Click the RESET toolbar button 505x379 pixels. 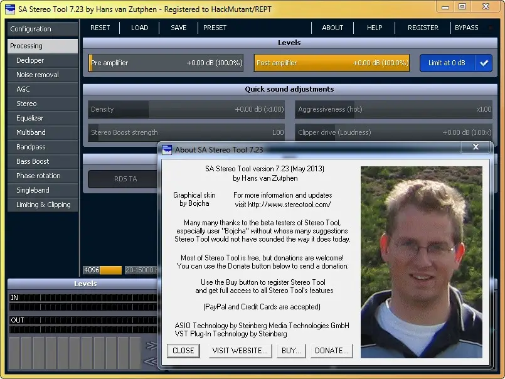point(100,28)
